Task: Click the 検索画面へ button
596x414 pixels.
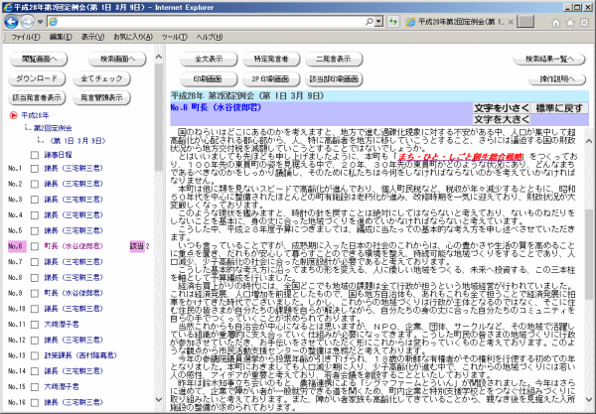Action: 117,59
